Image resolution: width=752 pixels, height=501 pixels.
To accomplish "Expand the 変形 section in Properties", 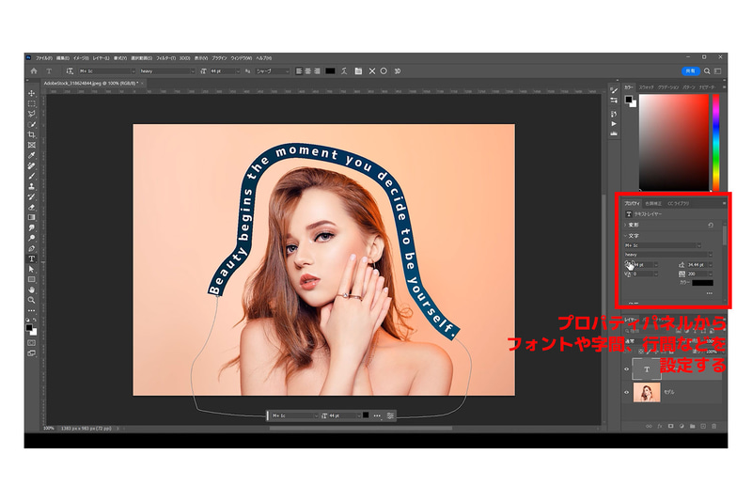I will tap(626, 225).
